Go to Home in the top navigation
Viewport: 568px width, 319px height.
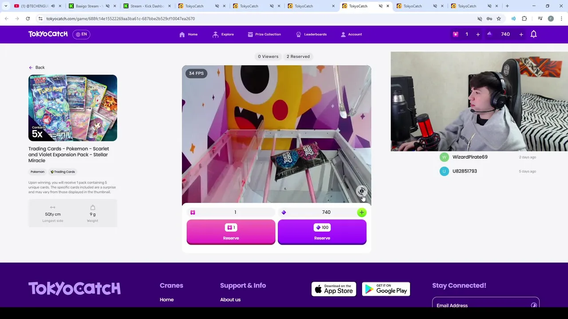189,34
